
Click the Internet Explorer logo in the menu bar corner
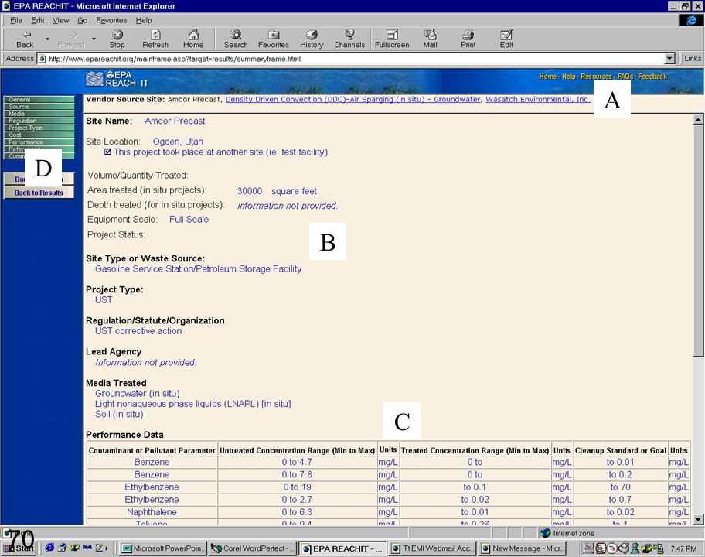click(x=692, y=20)
